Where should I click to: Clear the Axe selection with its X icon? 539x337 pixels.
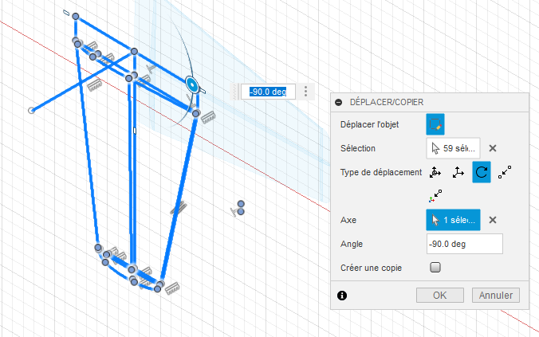tap(493, 220)
